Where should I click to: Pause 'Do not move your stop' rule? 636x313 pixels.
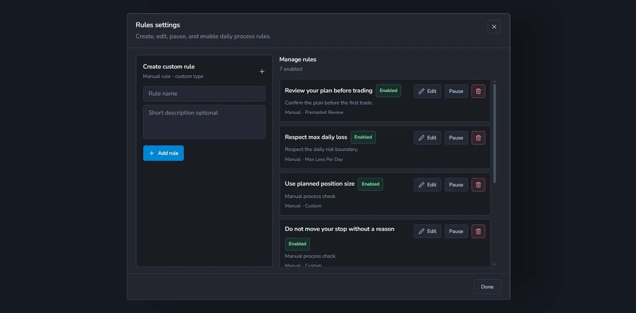(456, 231)
